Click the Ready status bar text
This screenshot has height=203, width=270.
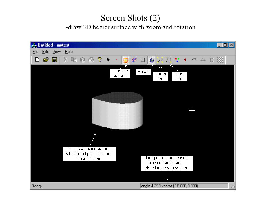[x=37, y=186]
